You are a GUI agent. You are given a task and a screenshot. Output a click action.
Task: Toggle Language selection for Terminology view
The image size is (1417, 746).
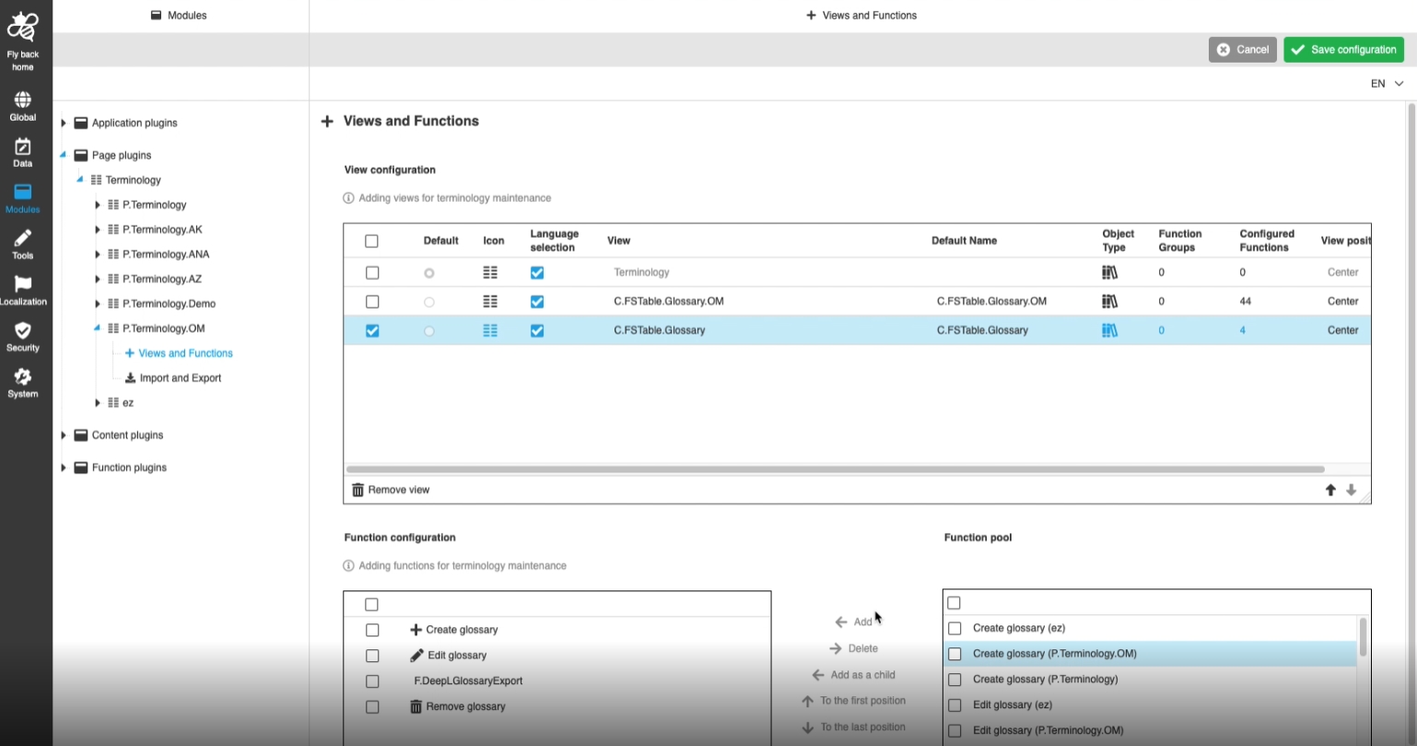click(x=537, y=273)
